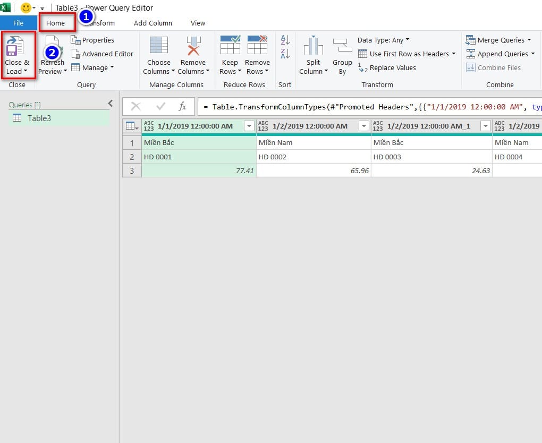
Task: Switch to the Add Column tab
Action: [x=153, y=23]
